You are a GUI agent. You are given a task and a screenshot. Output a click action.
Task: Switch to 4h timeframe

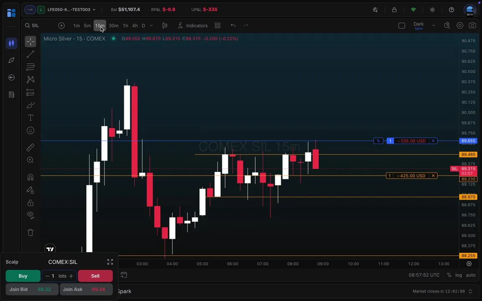(135, 26)
